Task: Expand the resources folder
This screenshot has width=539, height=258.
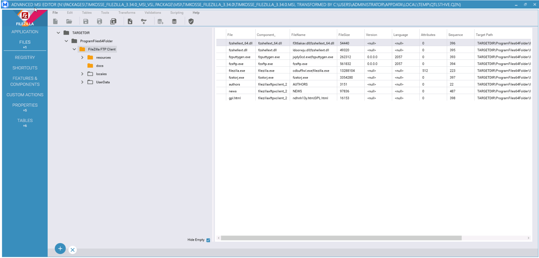Action: point(82,58)
